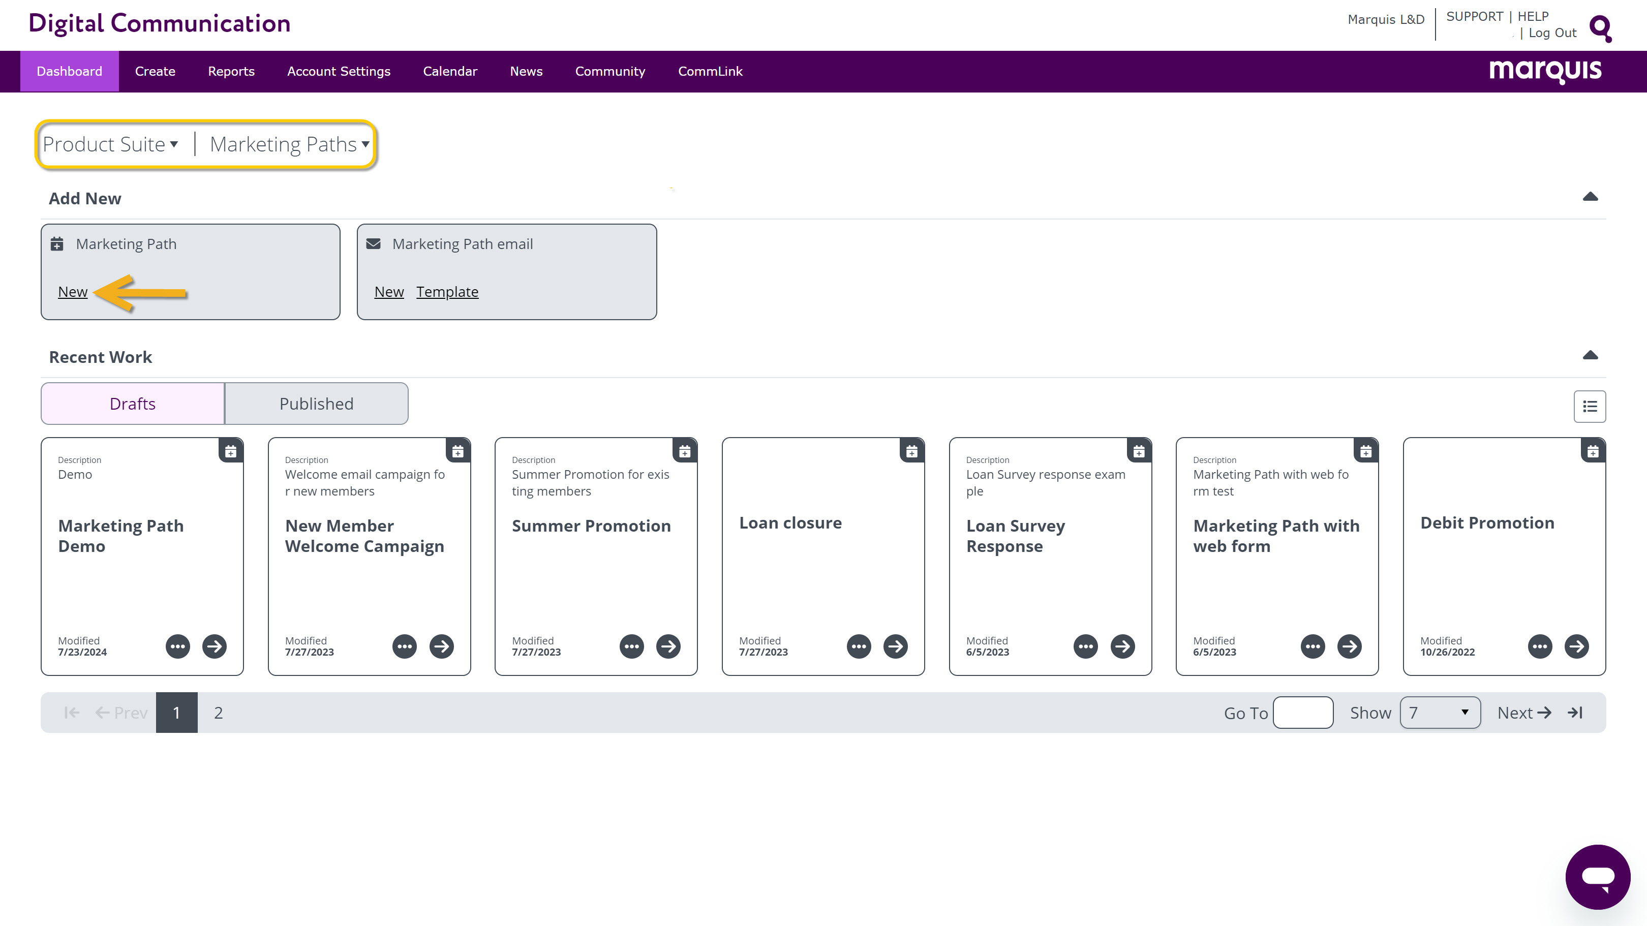
Task: Click calendar icon on New Member Welcome Campaign card
Action: (x=458, y=451)
